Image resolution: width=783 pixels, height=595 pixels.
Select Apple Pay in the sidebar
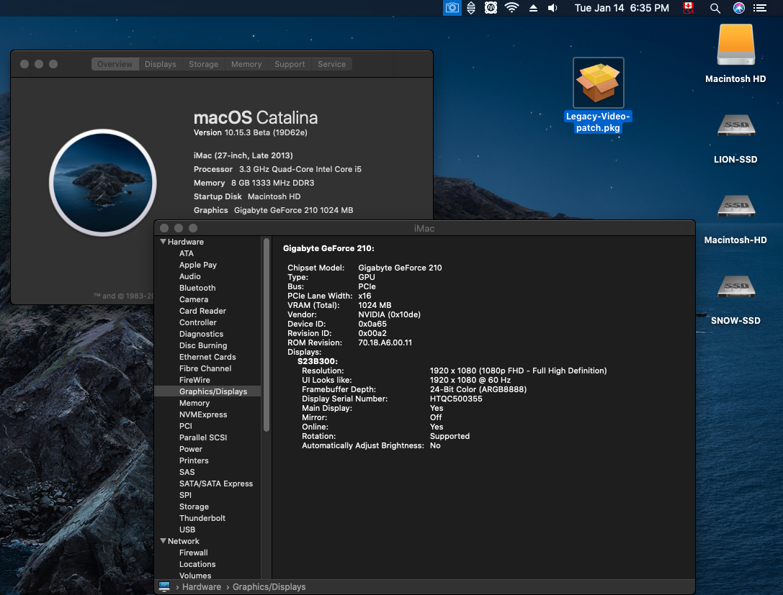coord(198,265)
